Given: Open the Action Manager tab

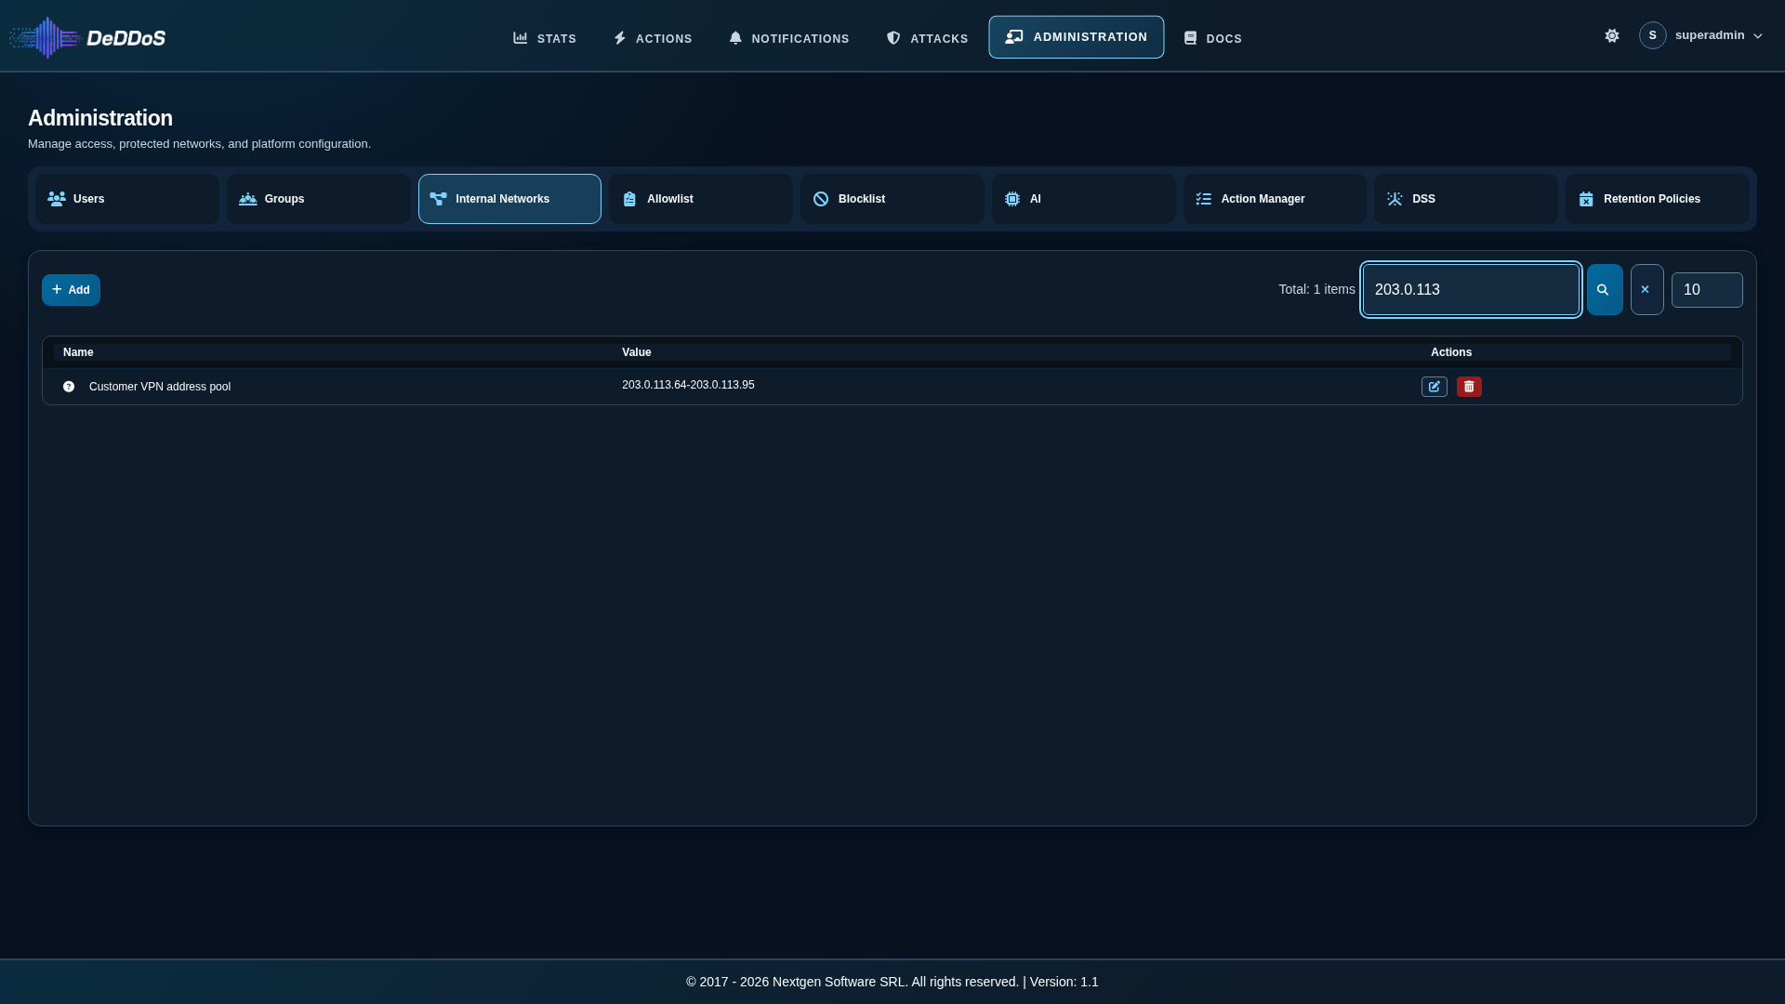Looking at the screenshot, I should [x=1275, y=199].
